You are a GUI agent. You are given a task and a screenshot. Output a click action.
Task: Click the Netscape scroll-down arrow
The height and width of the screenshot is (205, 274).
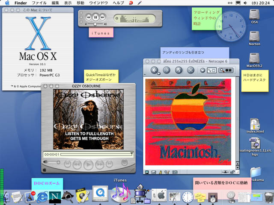click(237, 167)
